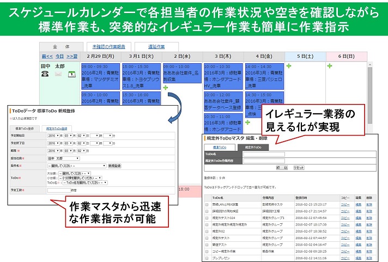This screenshot has height=262, width=388.
Task: Switch to the 規定外ToDo登録 tab
Action: [x=57, y=129]
